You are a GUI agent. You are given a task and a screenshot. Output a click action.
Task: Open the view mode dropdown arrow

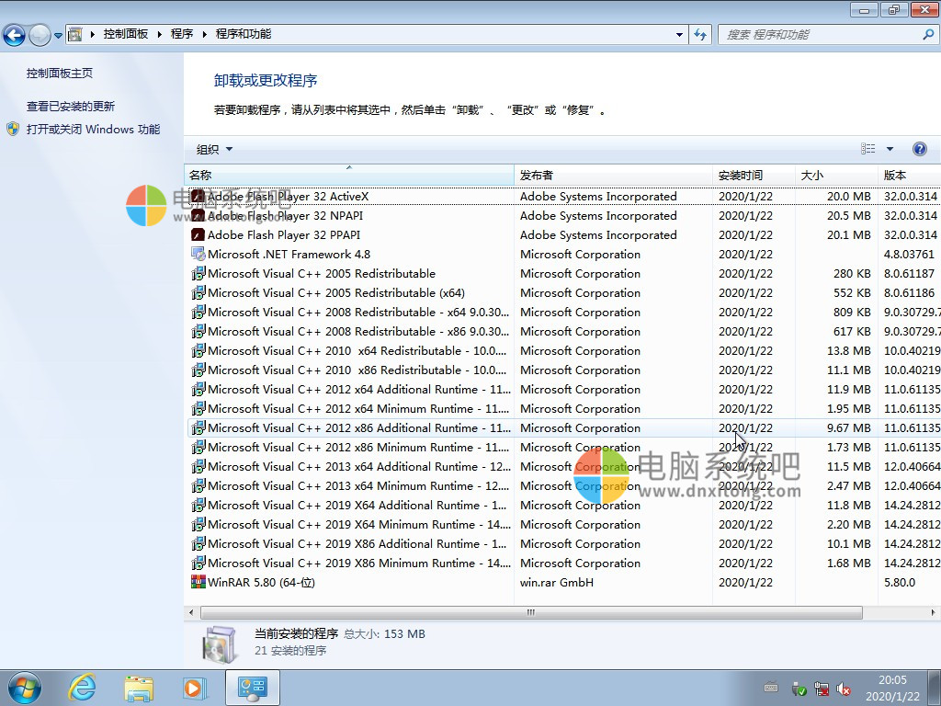[890, 149]
